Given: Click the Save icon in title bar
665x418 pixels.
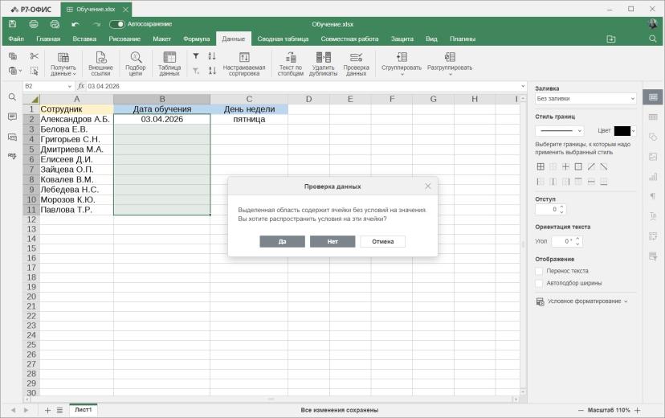Looking at the screenshot, I should coord(12,24).
